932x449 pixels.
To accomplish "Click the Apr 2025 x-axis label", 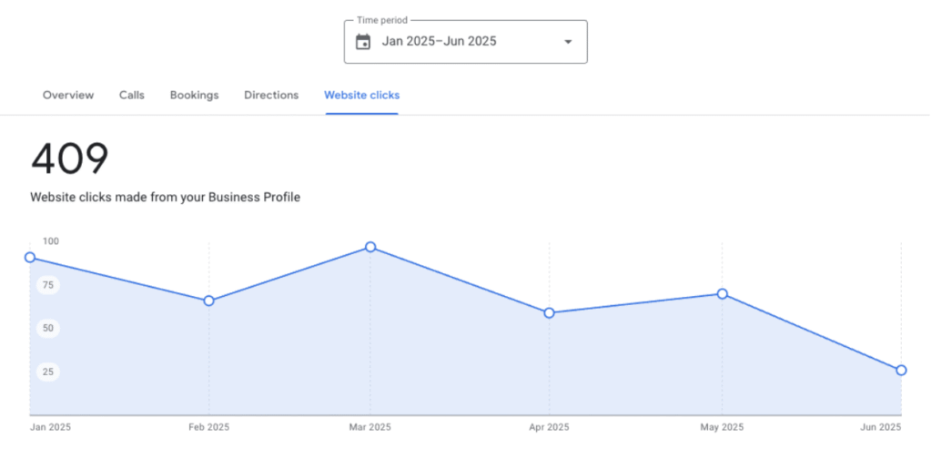I will pos(549,427).
